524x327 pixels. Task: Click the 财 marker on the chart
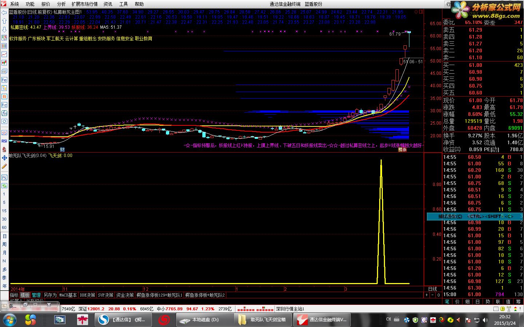pos(62,149)
